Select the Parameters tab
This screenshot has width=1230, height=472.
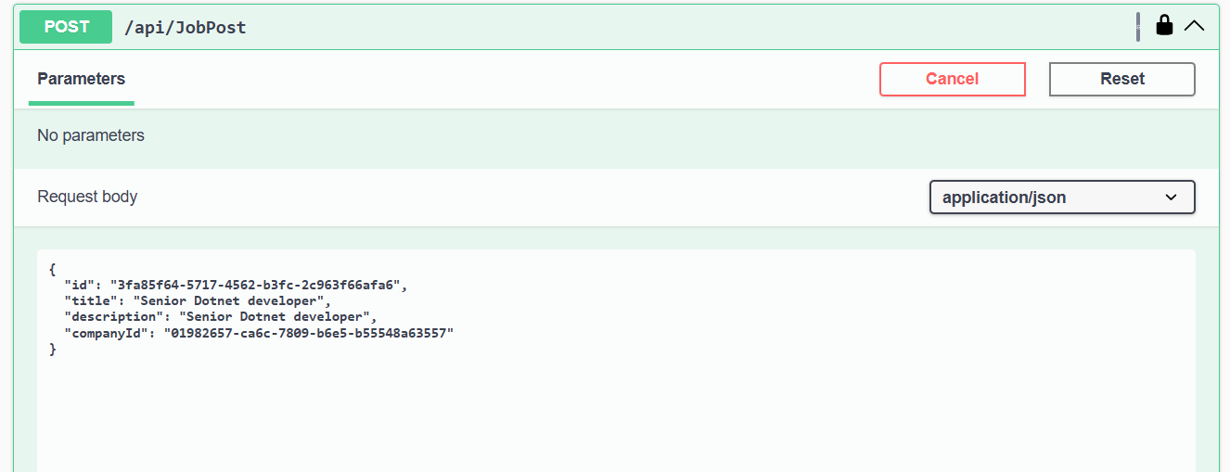tap(82, 79)
